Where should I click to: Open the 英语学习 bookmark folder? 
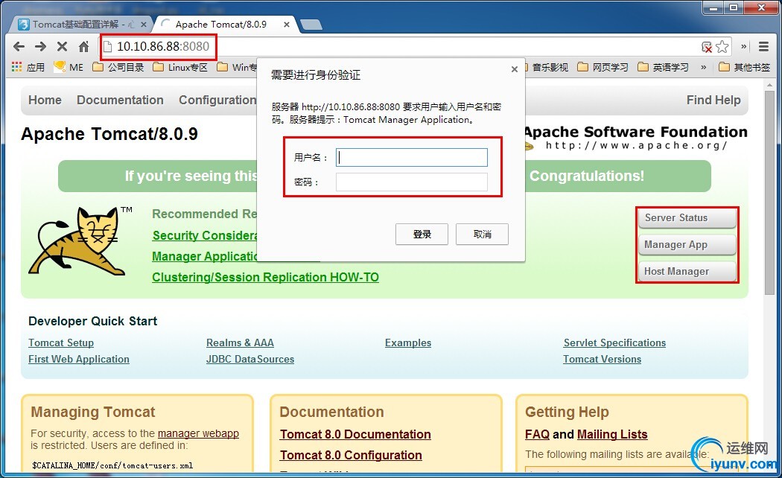(x=664, y=67)
